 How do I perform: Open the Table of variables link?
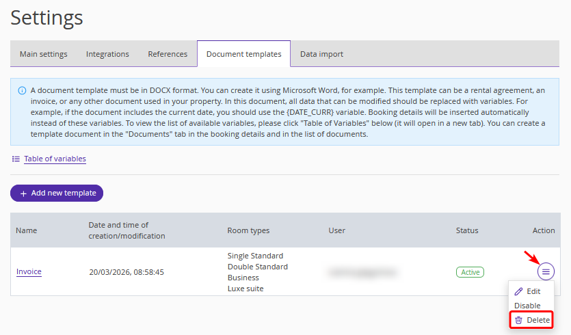[x=55, y=159]
